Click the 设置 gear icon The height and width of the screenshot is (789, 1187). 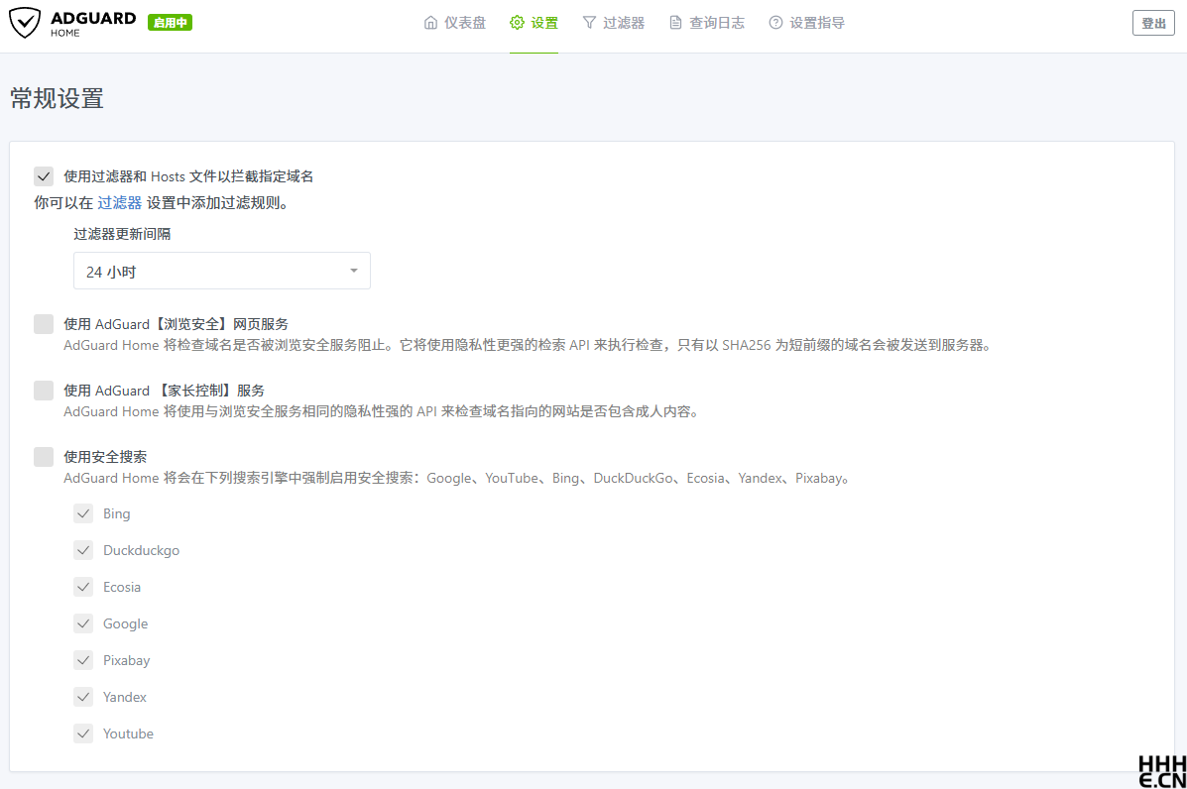tap(517, 23)
